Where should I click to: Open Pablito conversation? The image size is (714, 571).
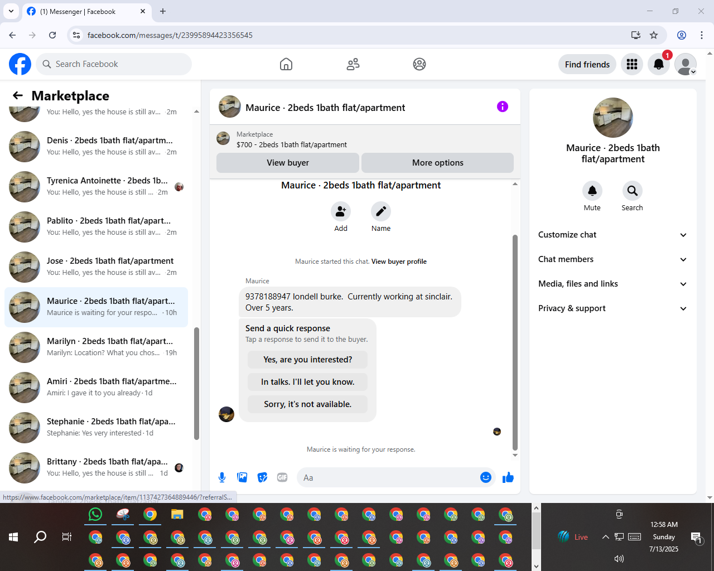96,226
